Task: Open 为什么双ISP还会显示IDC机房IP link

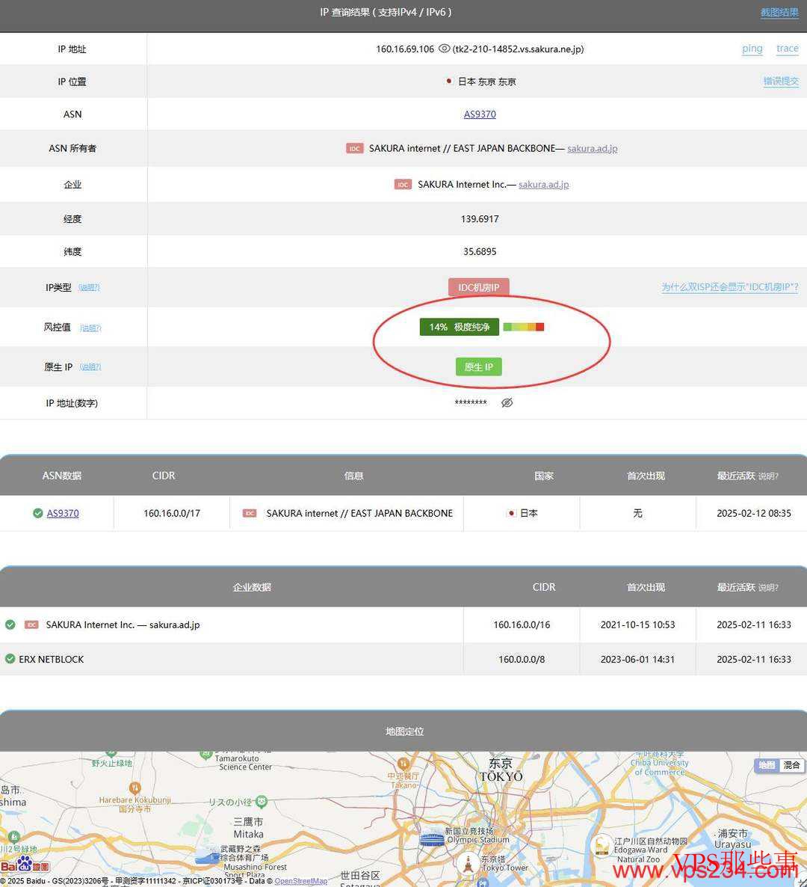Action: tap(730, 287)
